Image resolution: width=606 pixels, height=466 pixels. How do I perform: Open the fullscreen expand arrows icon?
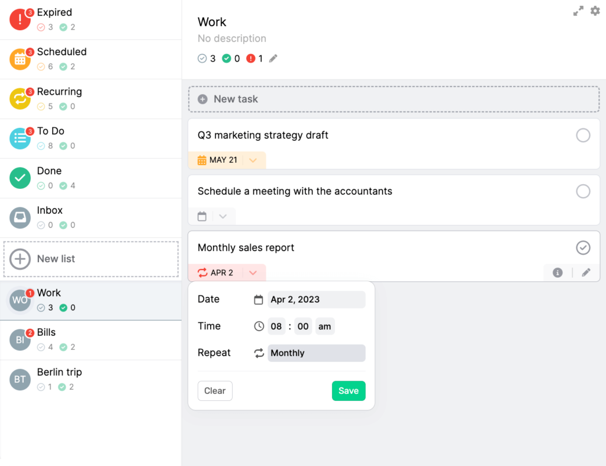coord(578,11)
